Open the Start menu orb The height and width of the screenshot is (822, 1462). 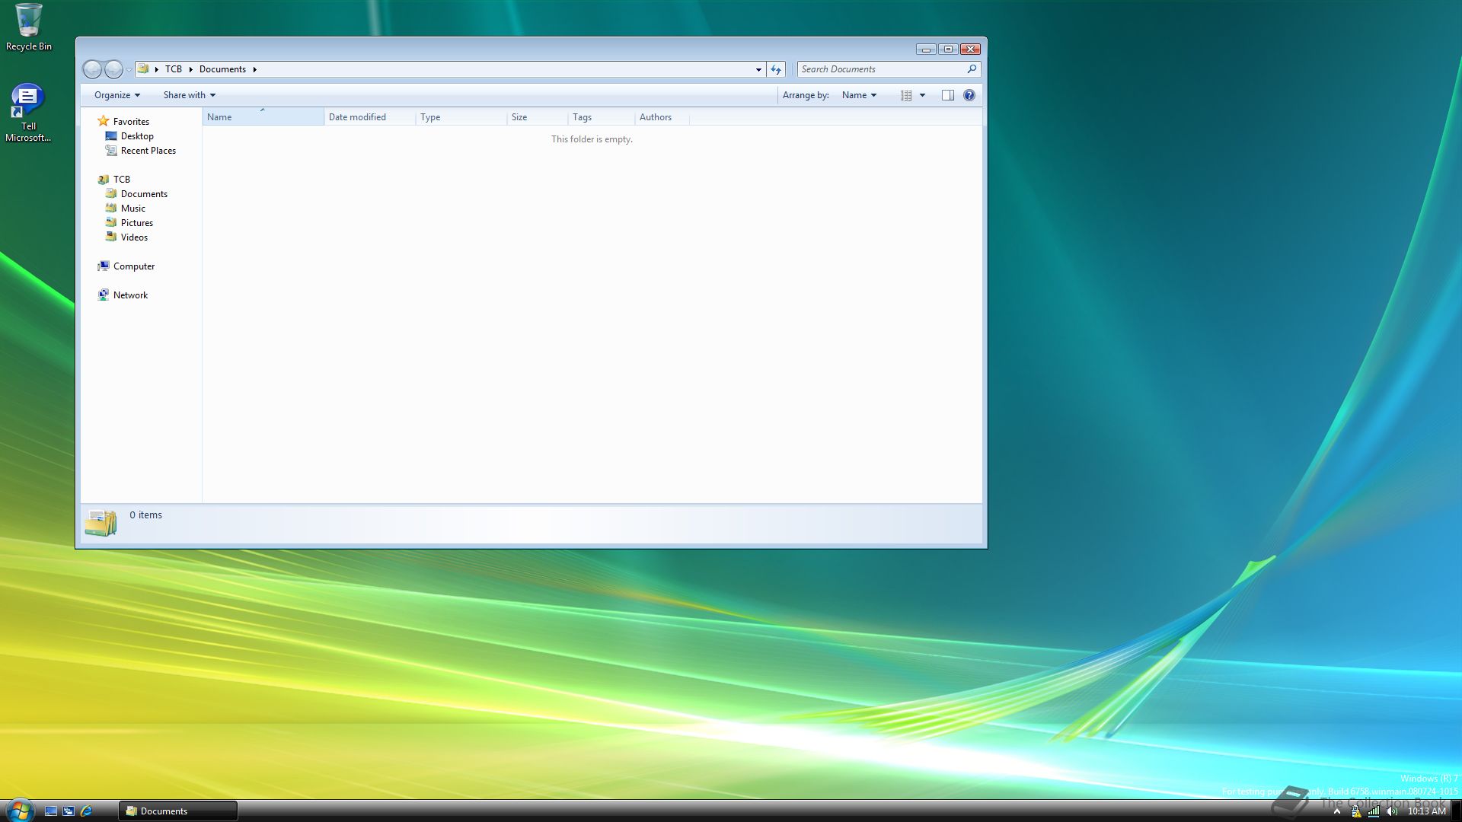pos(19,810)
